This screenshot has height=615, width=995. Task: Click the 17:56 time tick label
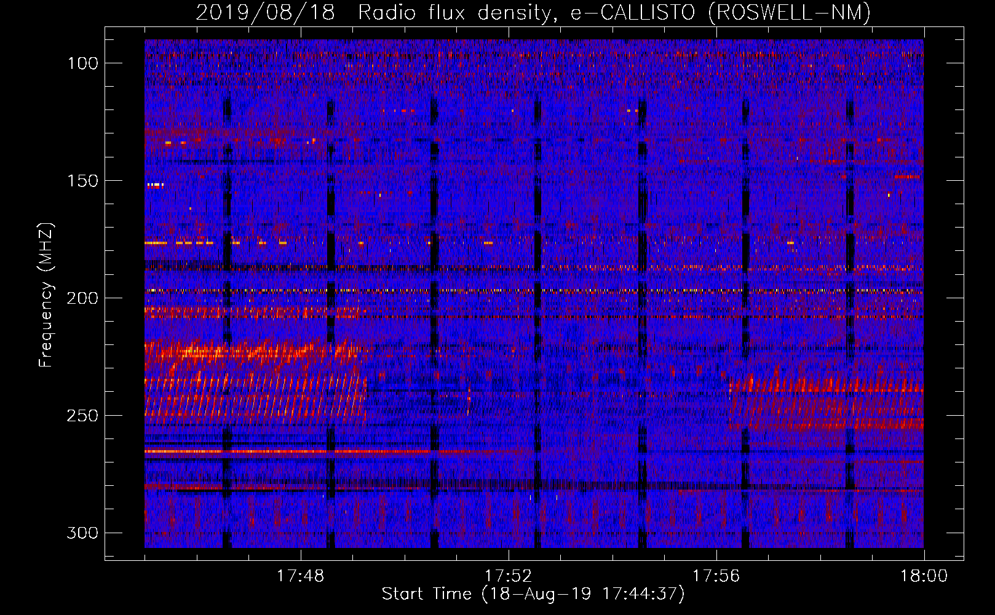[716, 576]
